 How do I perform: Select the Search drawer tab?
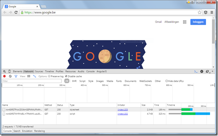coord(17,131)
